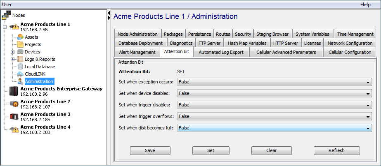This screenshot has height=166, width=381.
Task: Click the Acme Products Line 1 warning device icon
Action: click(14, 27)
